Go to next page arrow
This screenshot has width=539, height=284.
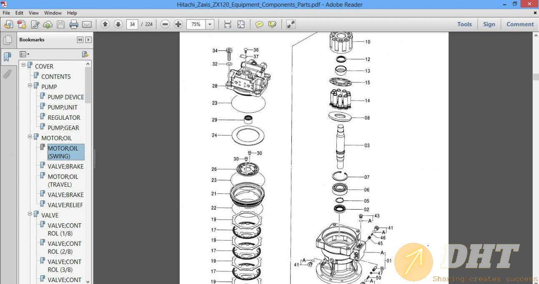[x=118, y=24]
